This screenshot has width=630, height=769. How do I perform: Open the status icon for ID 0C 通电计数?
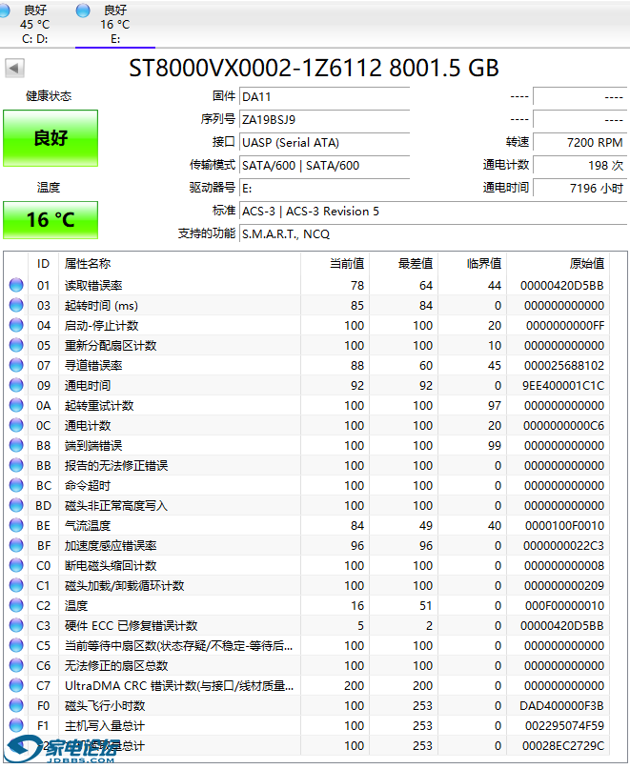click(16, 425)
